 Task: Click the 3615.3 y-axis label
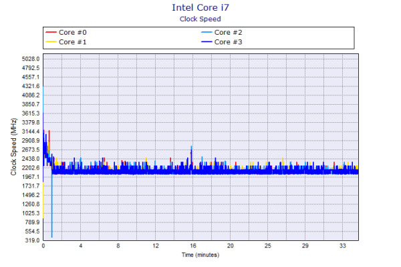pos(31,113)
